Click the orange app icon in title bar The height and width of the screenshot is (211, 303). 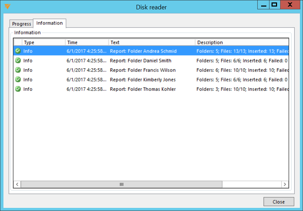(x=8, y=6)
